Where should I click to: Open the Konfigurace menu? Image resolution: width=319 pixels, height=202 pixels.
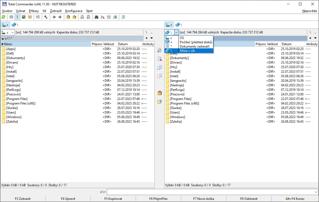point(74,11)
